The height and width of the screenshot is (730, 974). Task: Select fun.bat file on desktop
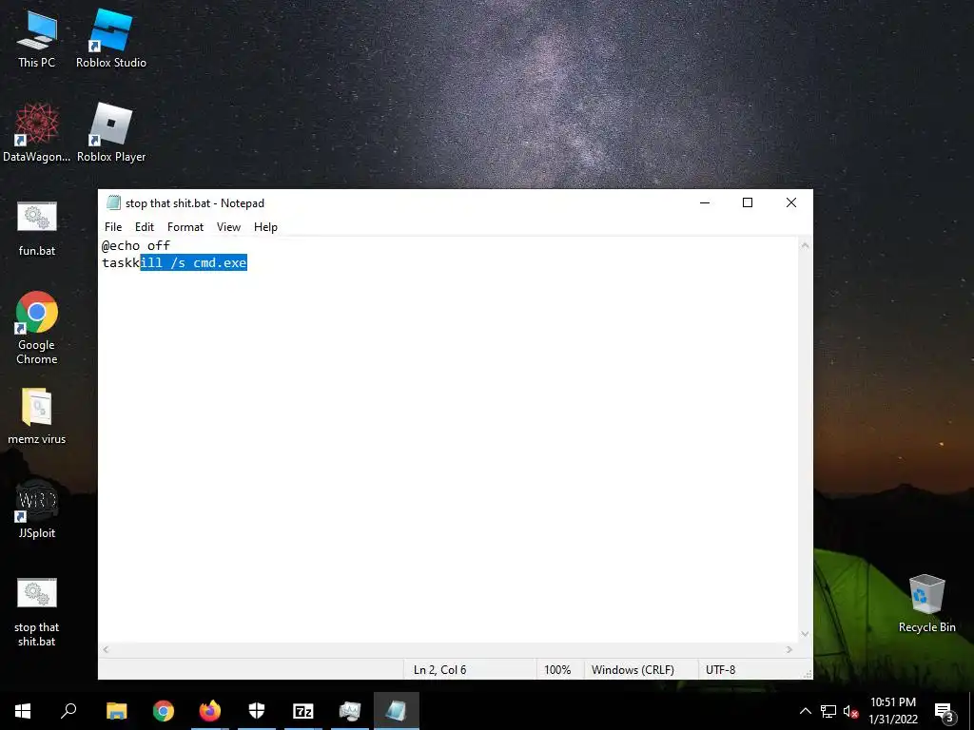37,228
